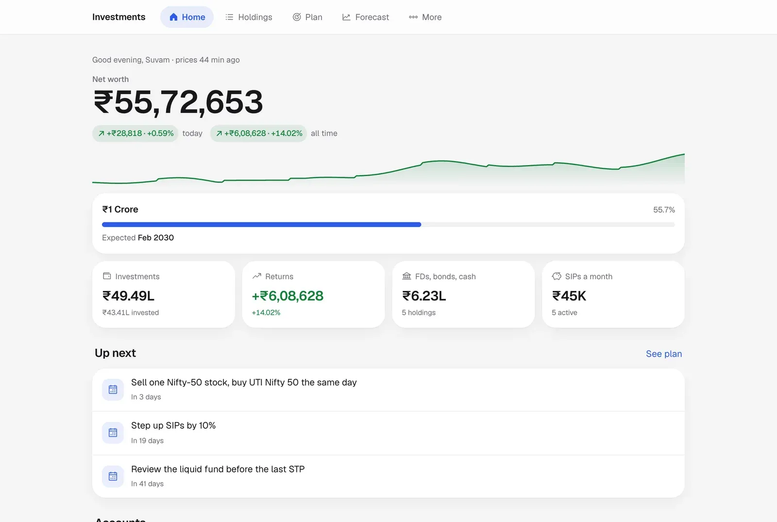Switch to the Holdings tab
Image resolution: width=777 pixels, height=522 pixels.
pos(249,17)
